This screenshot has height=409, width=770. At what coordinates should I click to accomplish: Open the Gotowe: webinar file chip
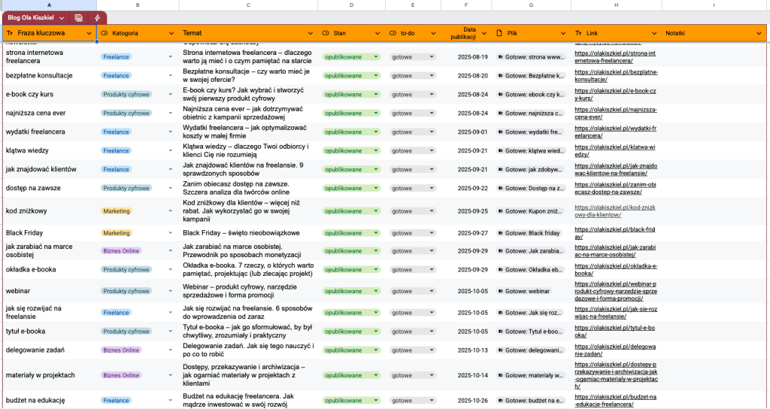click(x=530, y=291)
